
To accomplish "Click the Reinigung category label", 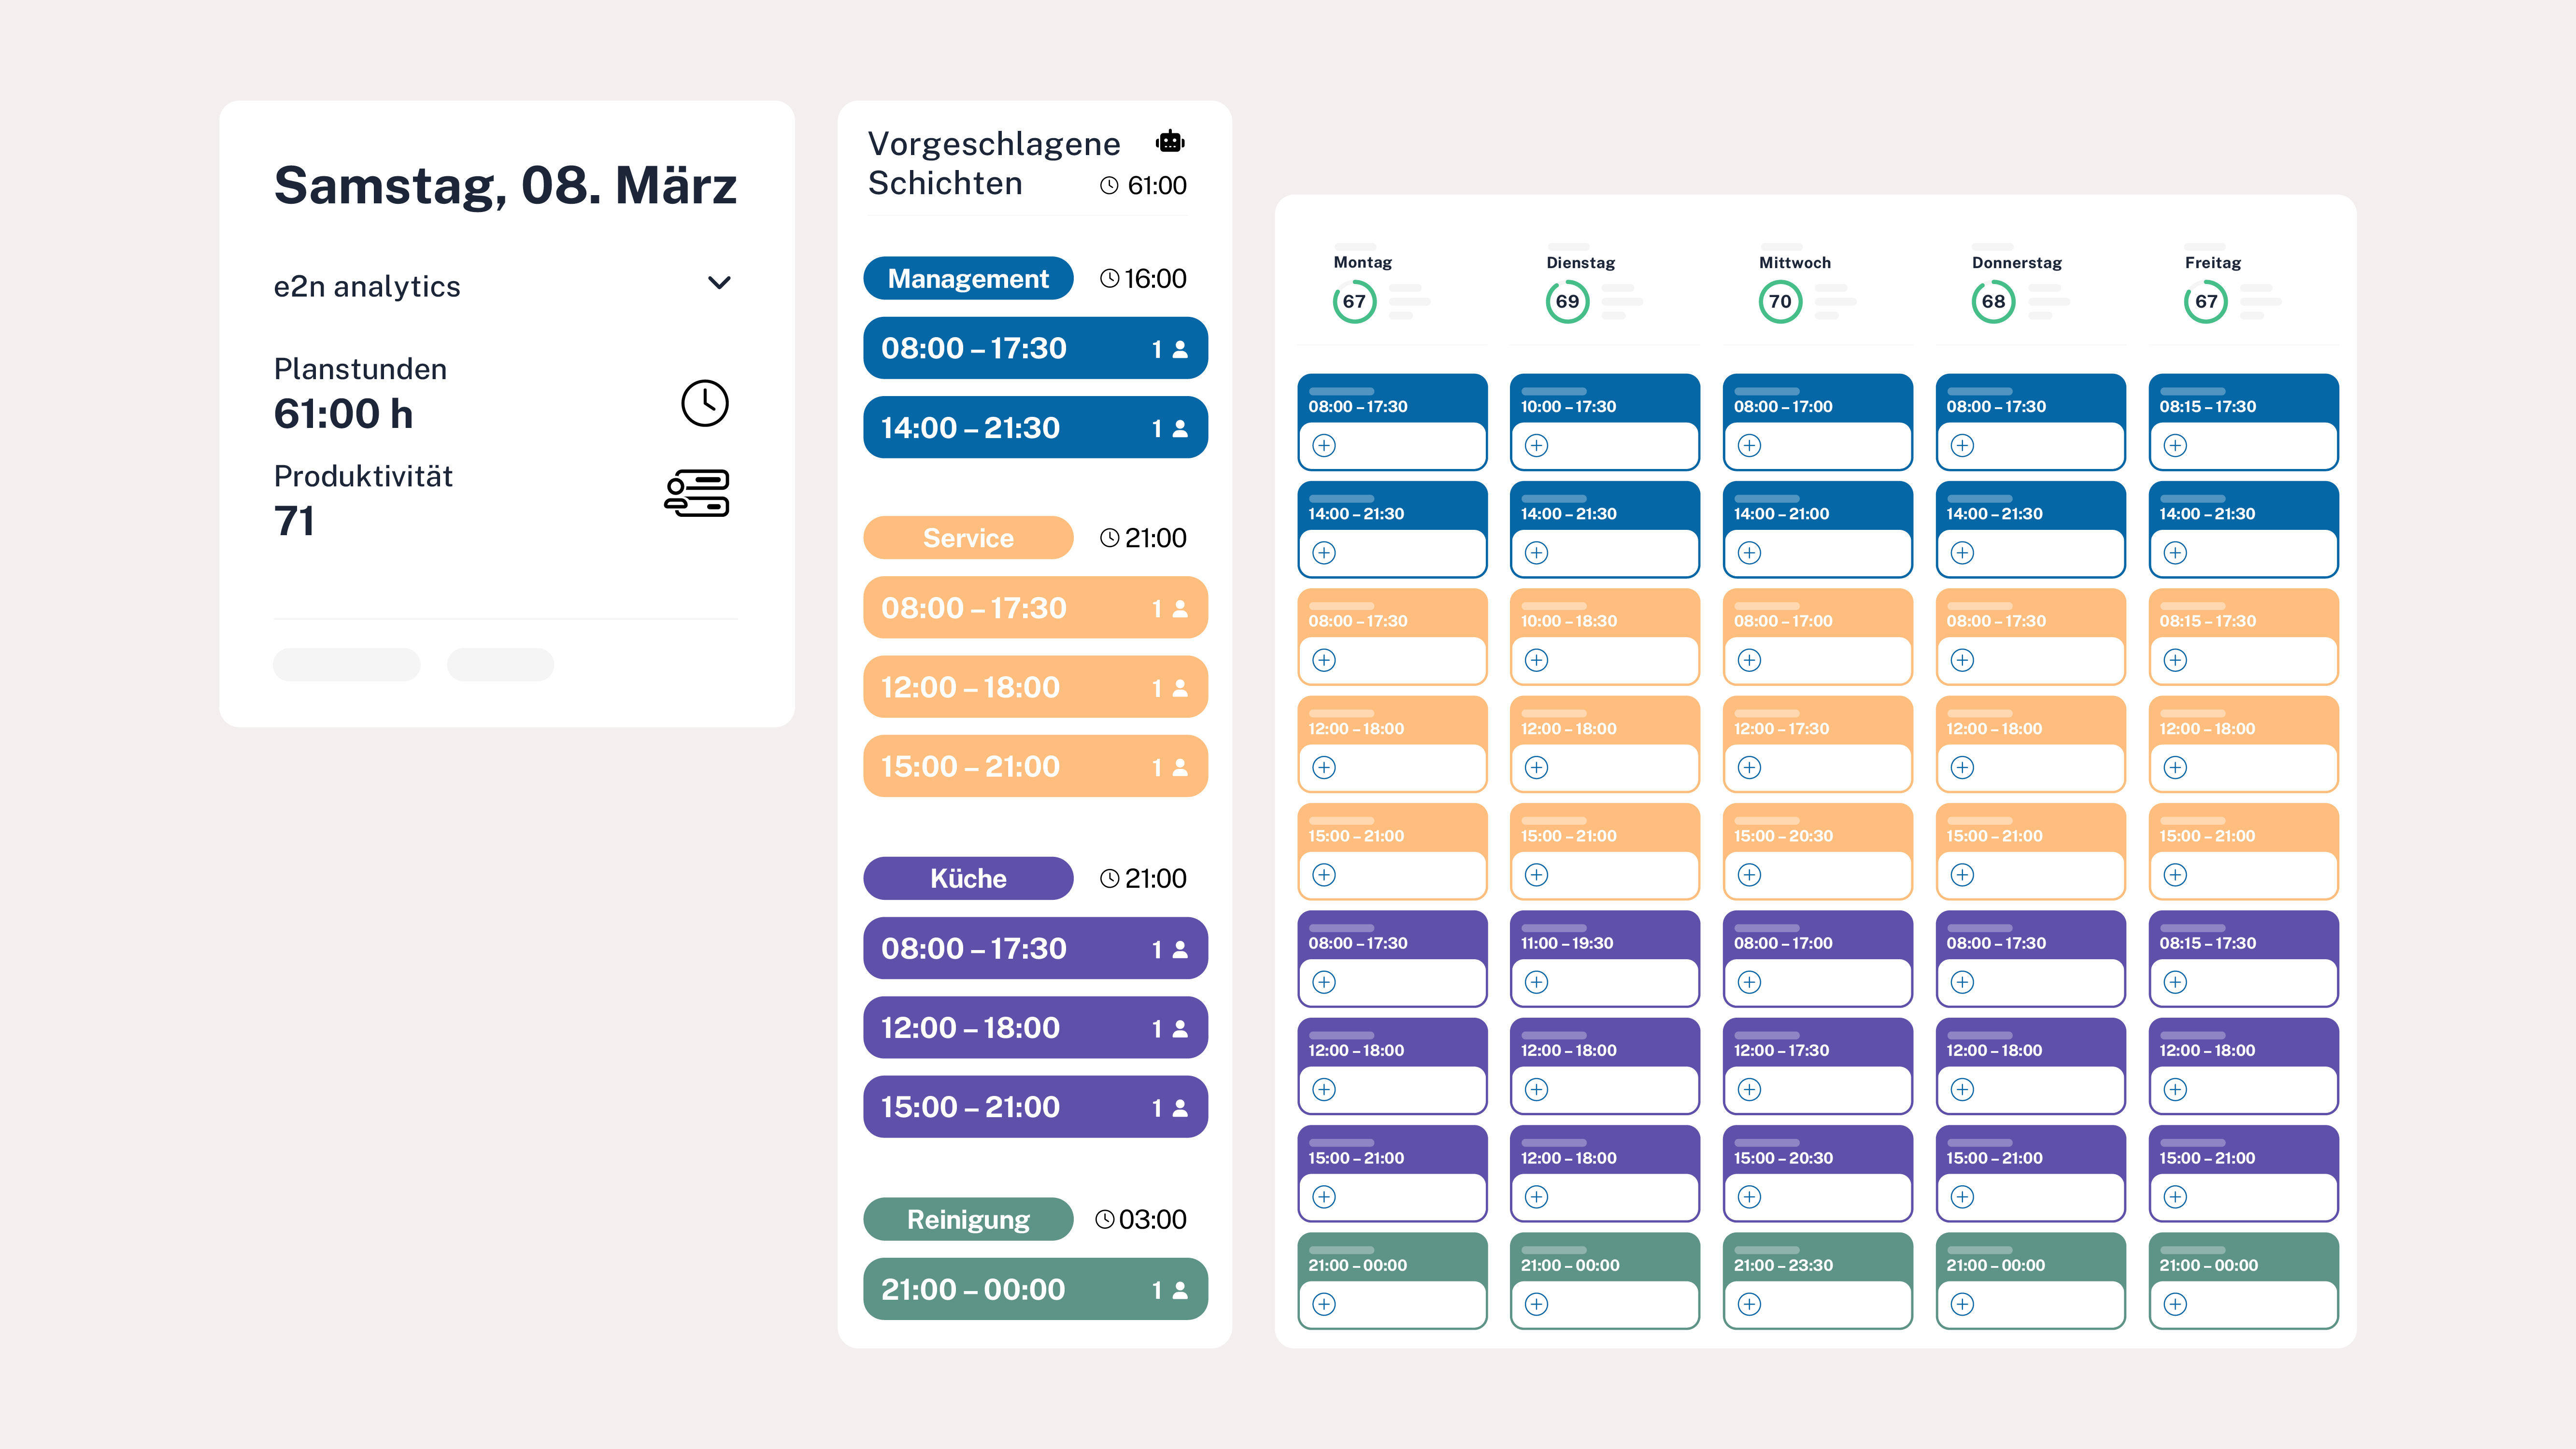I will point(968,1220).
